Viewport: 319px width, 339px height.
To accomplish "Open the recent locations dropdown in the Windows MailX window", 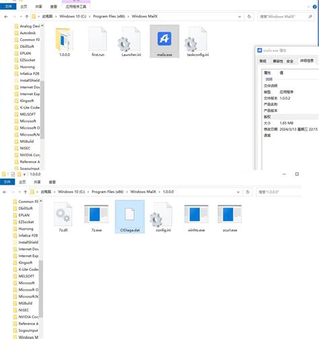I will pos(21,16).
